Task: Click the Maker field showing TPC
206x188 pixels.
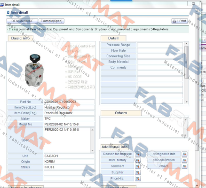Action: coord(69,118)
